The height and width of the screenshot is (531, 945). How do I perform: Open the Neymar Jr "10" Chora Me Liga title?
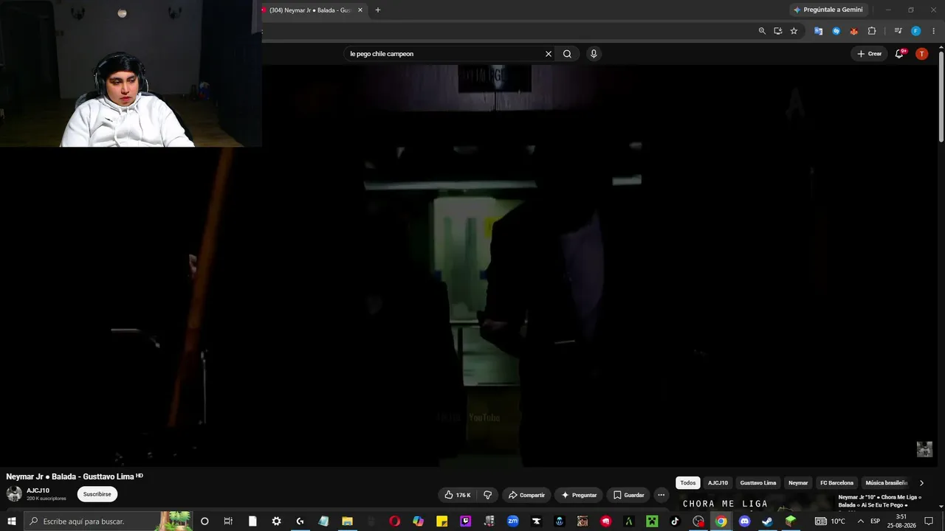point(880,502)
